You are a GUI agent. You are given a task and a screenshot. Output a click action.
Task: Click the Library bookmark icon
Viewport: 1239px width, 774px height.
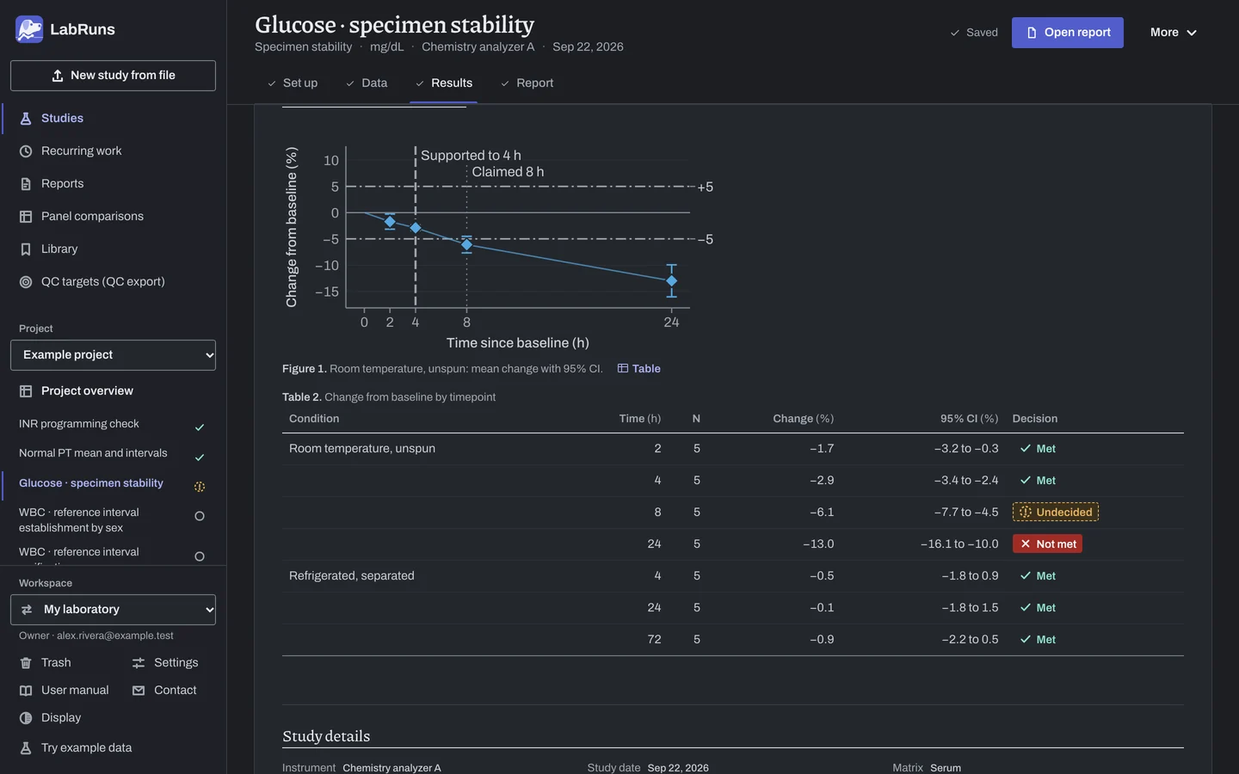26,249
